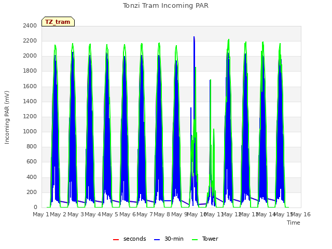Click the 2200 y-axis tick label
332x249 pixels.
[x=30, y=40]
